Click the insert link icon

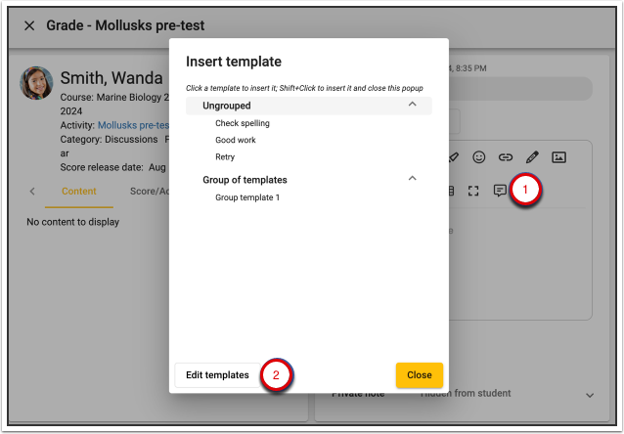coord(506,156)
